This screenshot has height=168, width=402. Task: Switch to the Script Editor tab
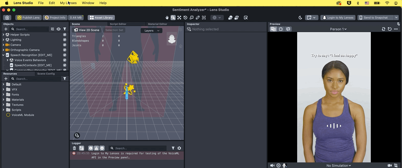click(x=118, y=24)
